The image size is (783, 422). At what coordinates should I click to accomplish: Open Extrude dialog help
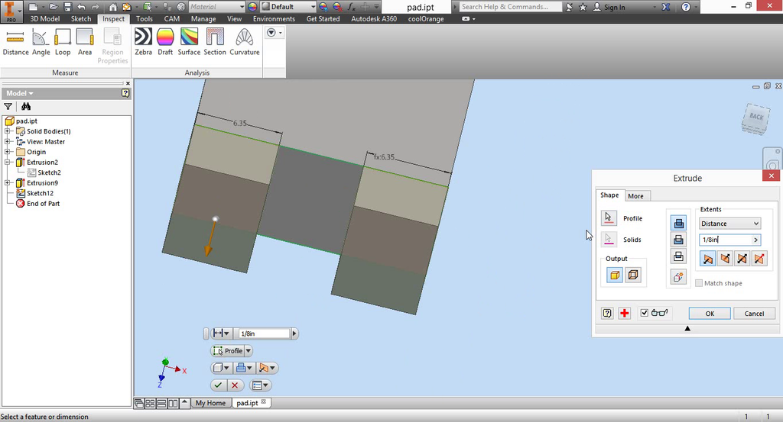pos(607,313)
